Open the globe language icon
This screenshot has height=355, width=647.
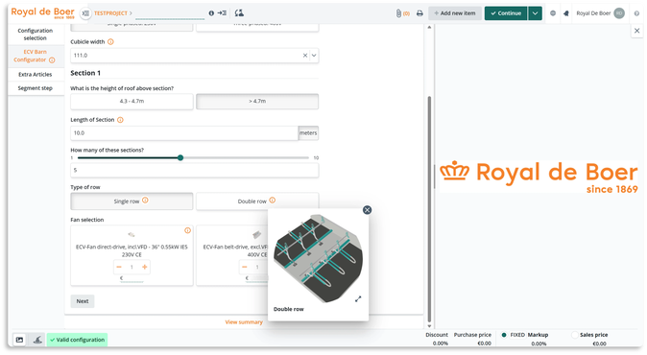click(x=553, y=13)
